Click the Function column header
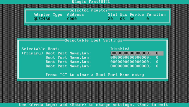The width and height of the screenshot is (189, 107). click(156, 14)
